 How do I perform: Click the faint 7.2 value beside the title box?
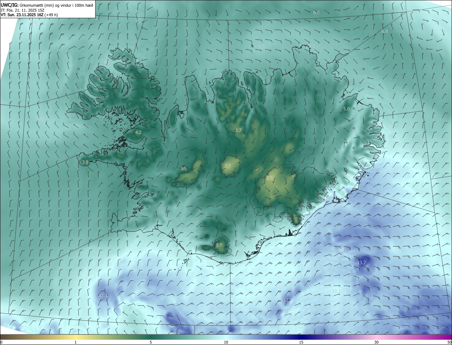(96, 18)
